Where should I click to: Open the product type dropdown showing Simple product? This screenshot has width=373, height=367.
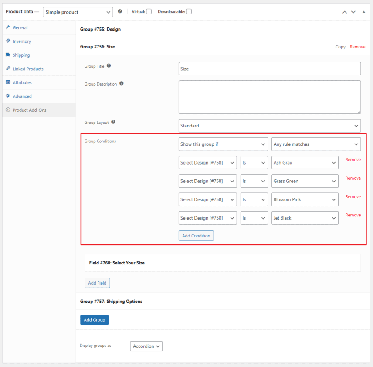point(78,12)
